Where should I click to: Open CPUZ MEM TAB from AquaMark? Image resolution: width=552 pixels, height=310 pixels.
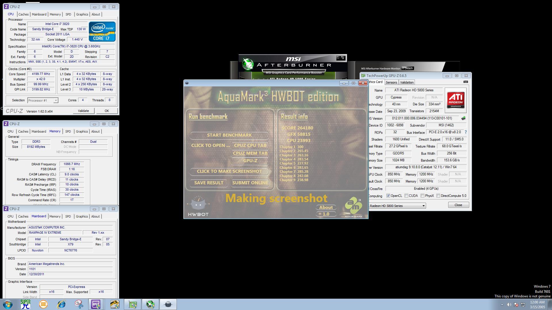tap(250, 153)
